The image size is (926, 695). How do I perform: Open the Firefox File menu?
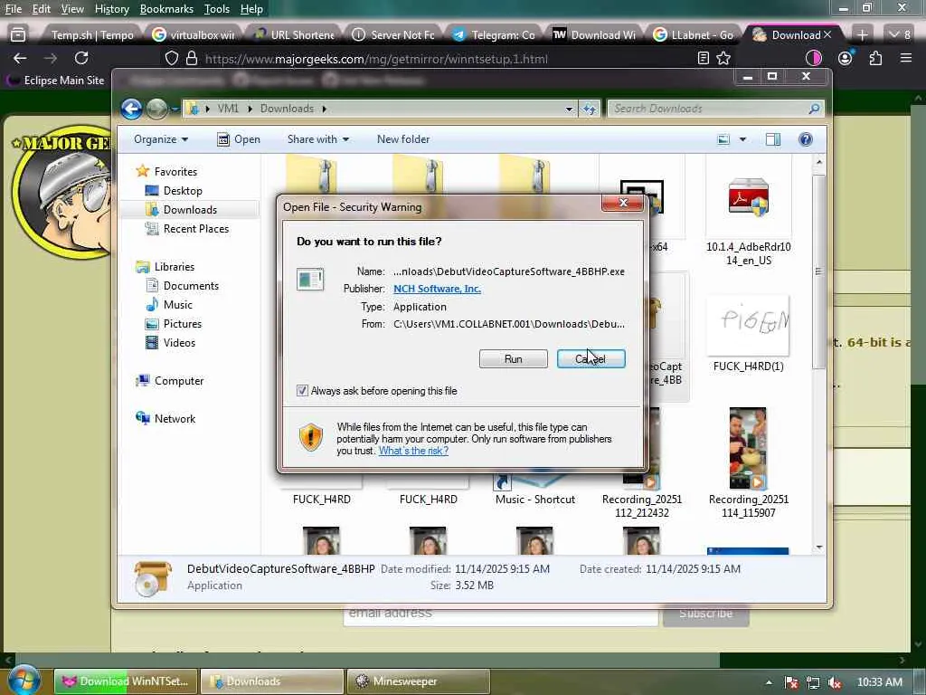13,9
